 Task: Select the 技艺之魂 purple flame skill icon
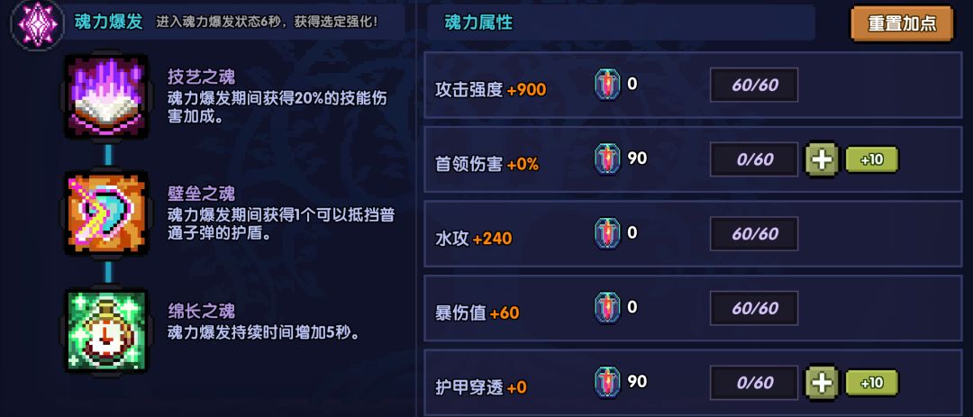(105, 96)
